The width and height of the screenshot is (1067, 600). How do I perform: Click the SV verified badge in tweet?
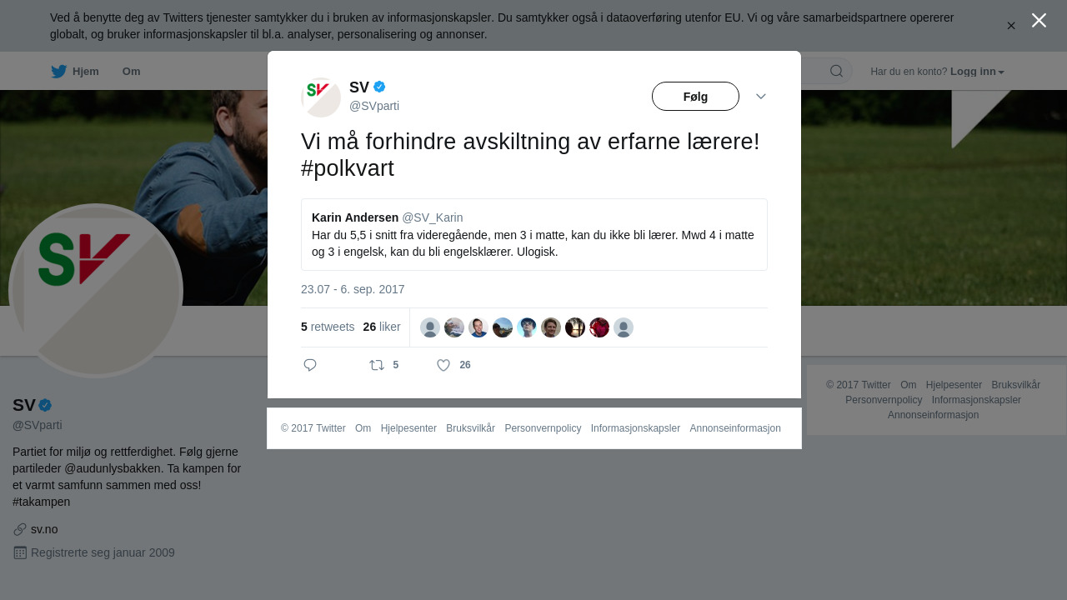click(379, 87)
